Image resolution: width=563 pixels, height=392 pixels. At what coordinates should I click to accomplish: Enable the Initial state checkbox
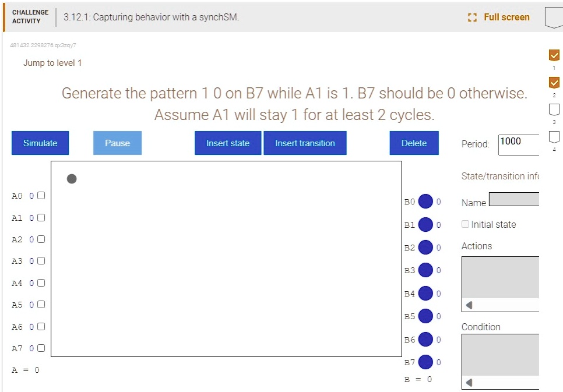(x=465, y=224)
